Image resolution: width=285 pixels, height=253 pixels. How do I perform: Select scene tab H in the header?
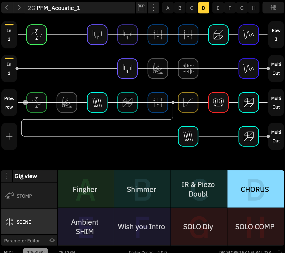tap(253, 8)
